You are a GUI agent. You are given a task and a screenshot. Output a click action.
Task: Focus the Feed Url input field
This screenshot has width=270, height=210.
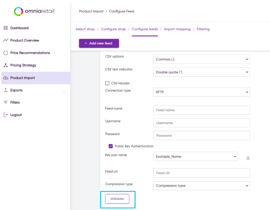click(202, 173)
